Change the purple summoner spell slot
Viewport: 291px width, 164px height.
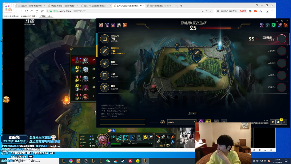[x=201, y=122]
